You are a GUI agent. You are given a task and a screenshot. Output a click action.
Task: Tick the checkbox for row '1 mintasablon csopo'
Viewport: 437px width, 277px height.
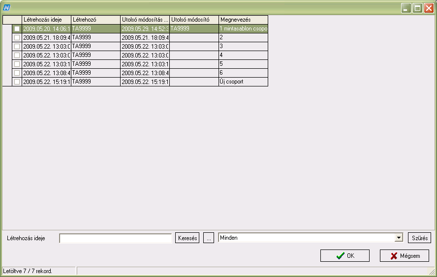click(17, 28)
